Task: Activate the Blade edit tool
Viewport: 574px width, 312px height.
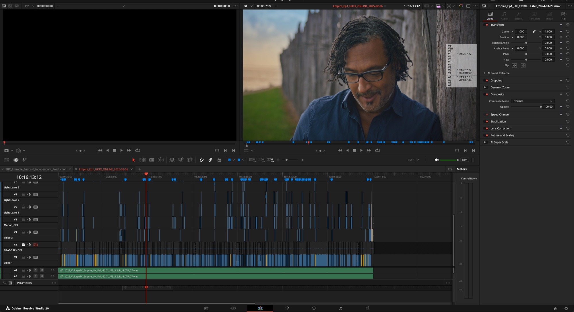Action: tap(152, 160)
